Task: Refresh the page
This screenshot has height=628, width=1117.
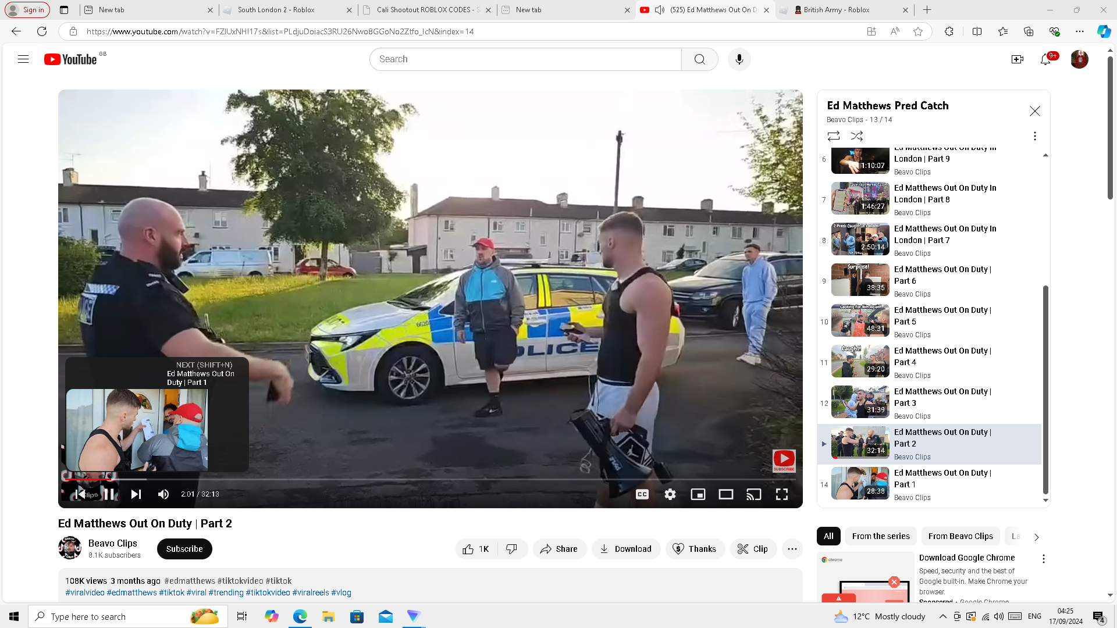Action: pyautogui.click(x=42, y=31)
